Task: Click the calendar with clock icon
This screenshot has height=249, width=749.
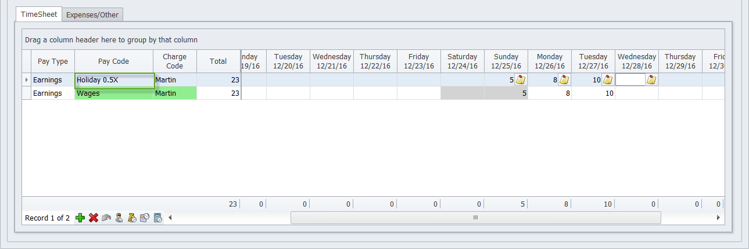Action: click(x=145, y=218)
